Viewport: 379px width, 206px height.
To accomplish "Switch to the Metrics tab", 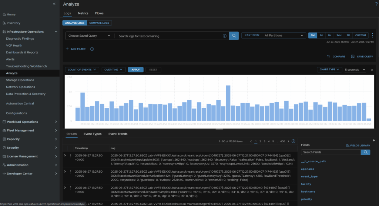I will click(83, 13).
